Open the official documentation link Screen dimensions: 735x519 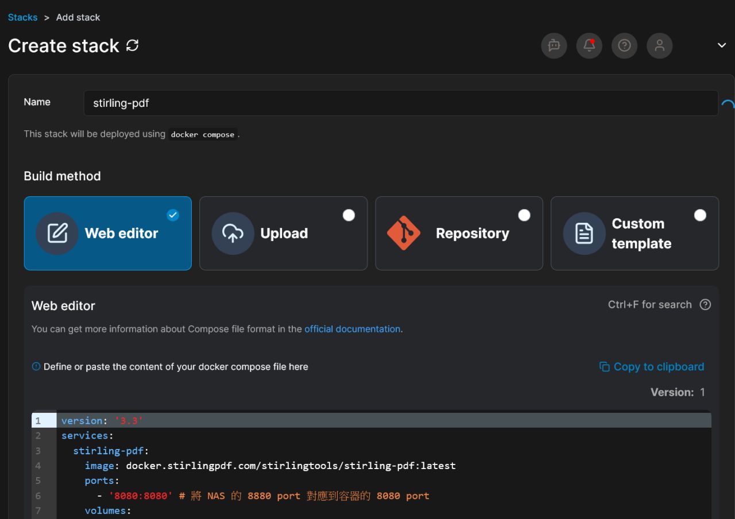coord(352,329)
